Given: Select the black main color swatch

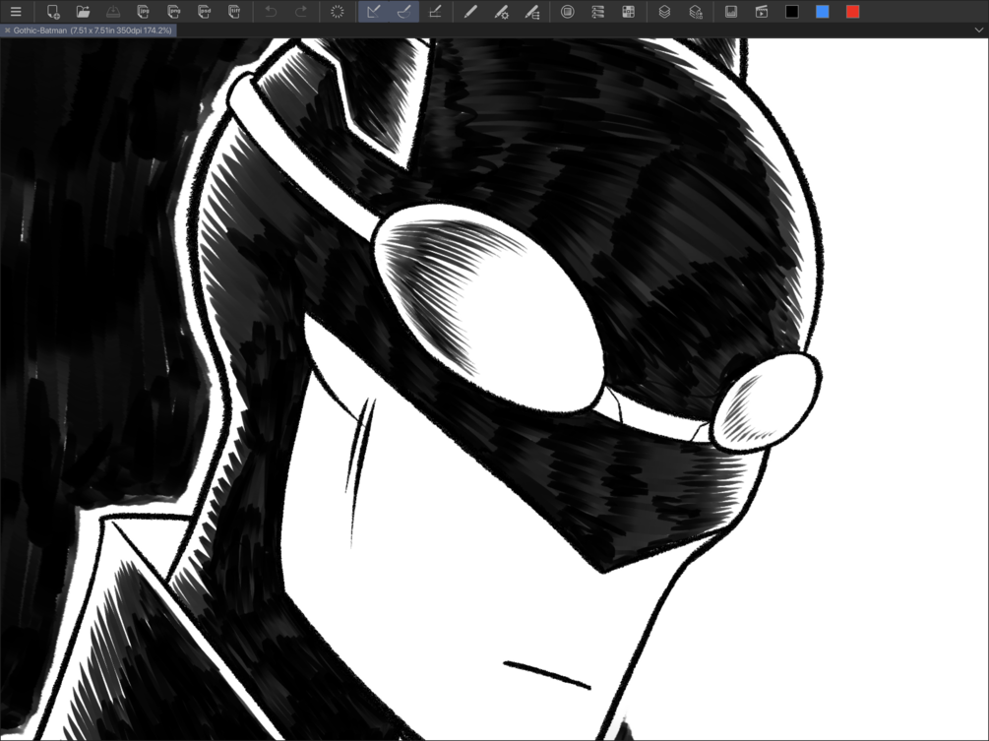Looking at the screenshot, I should coord(792,12).
